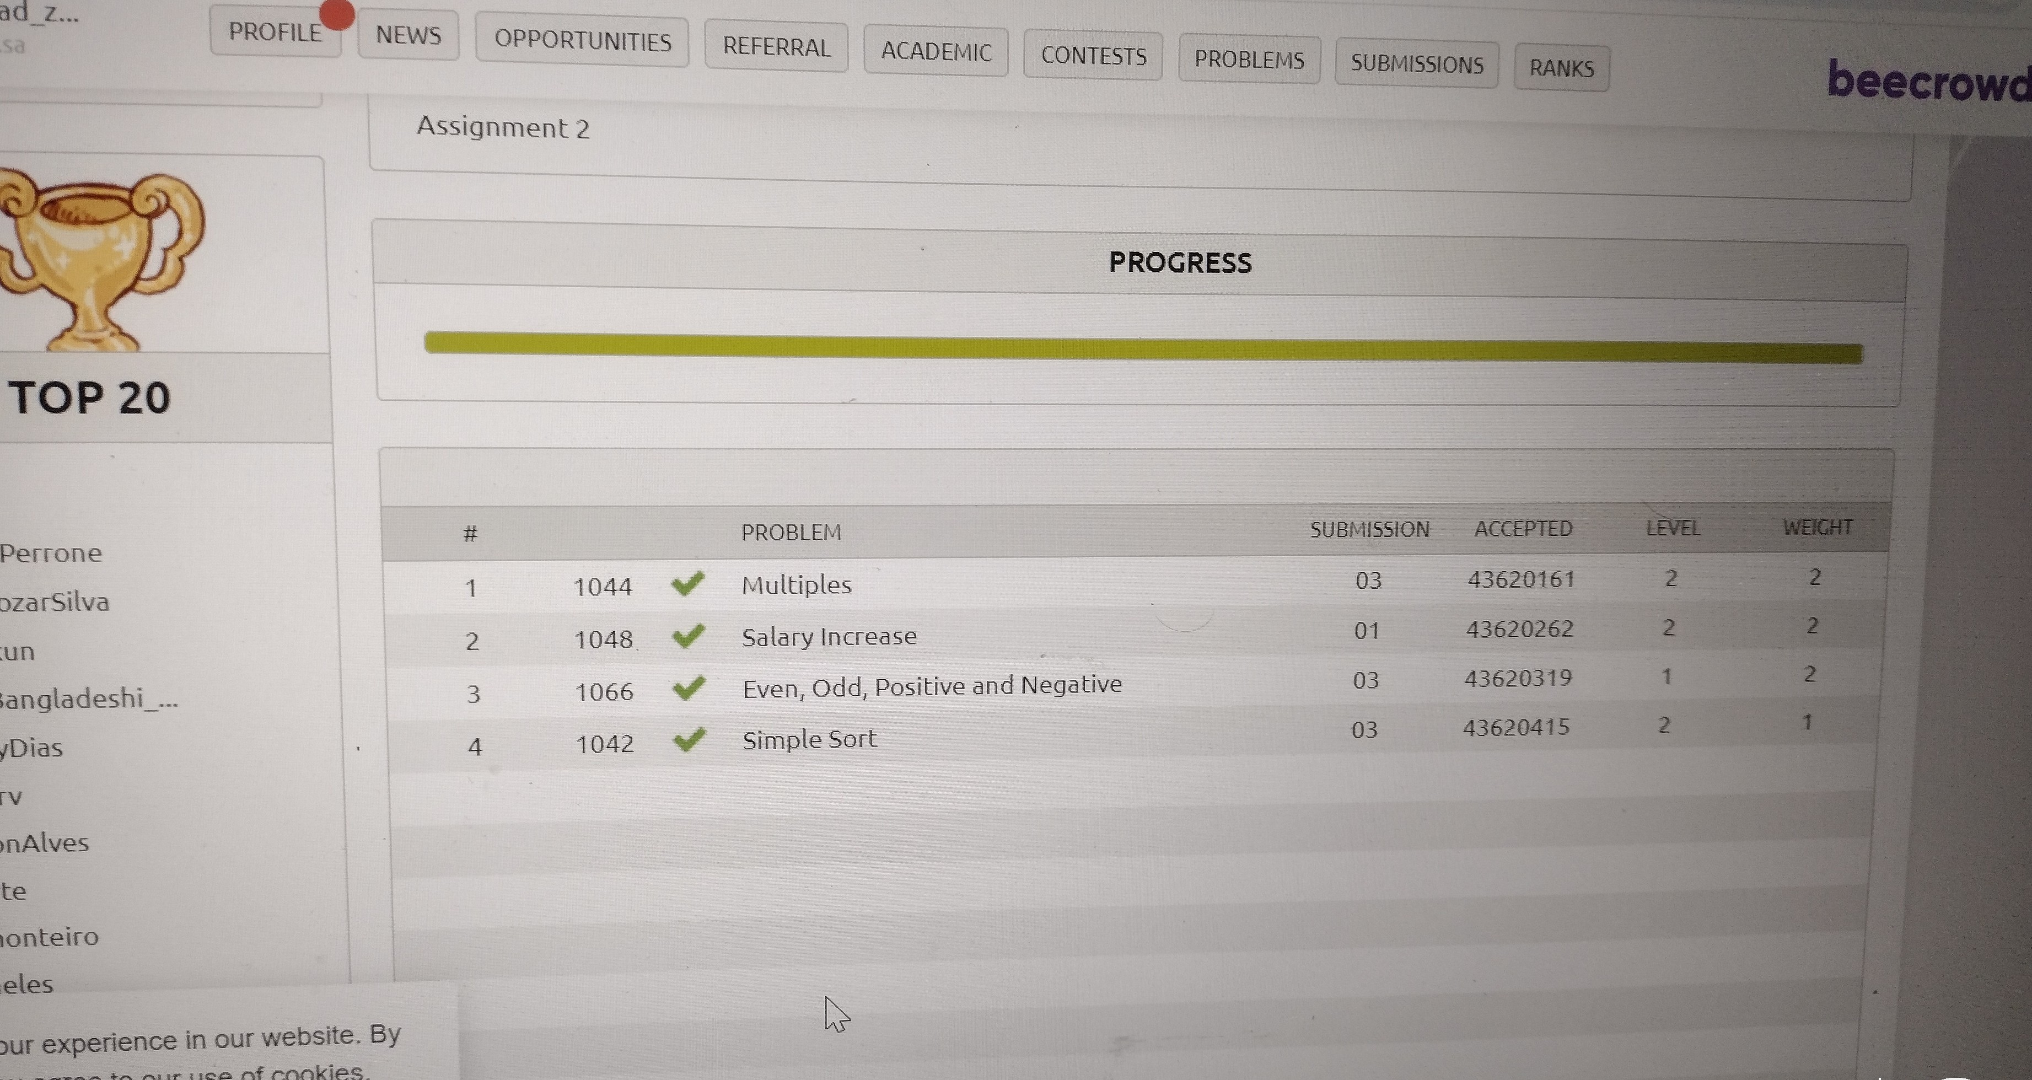The height and width of the screenshot is (1080, 2032).
Task: Open the CONTESTS page
Action: click(1093, 57)
